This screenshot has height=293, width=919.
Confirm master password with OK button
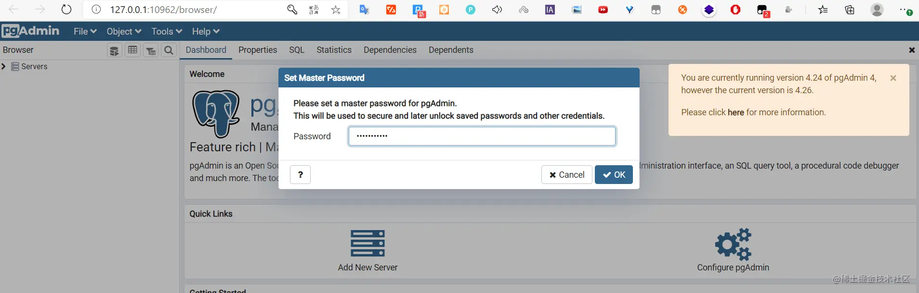[x=614, y=175]
